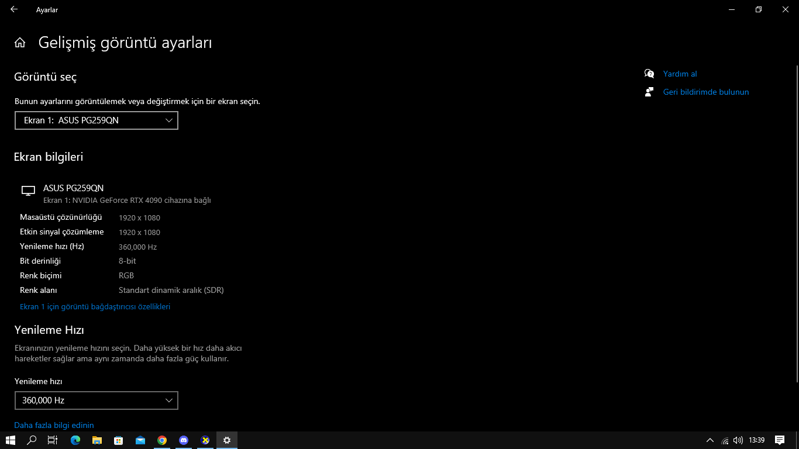Click the Bit derinliği label
This screenshot has width=799, height=449.
click(40, 261)
